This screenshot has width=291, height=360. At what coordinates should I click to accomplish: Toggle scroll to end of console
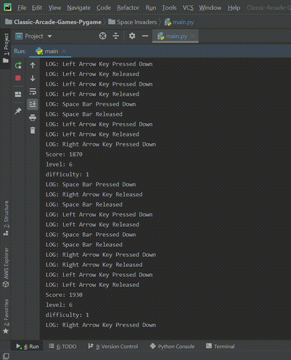pos(33,104)
